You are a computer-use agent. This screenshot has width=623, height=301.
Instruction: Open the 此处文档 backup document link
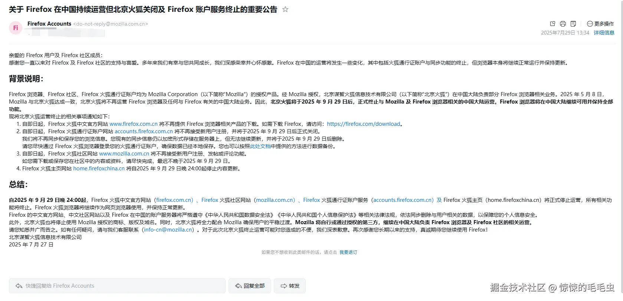point(260,146)
